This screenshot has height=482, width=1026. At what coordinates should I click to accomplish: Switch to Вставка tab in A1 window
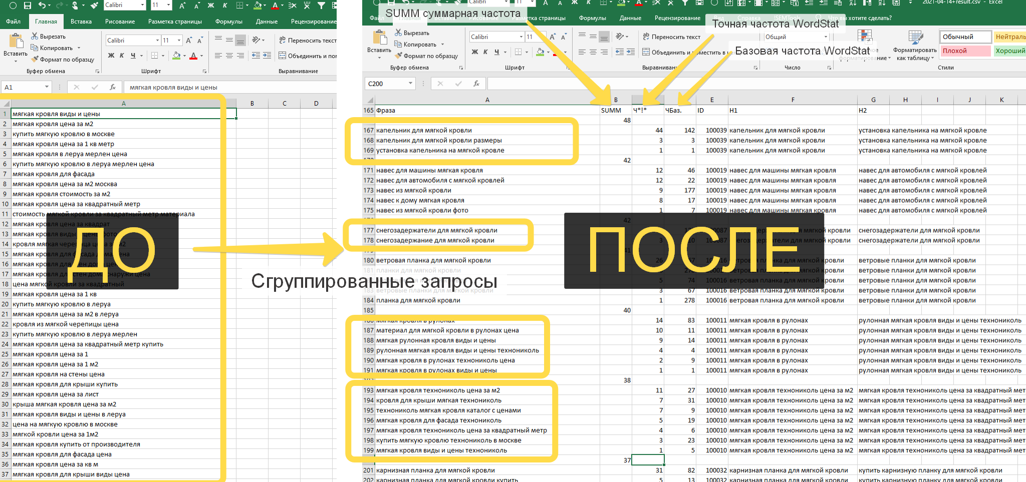tap(81, 22)
